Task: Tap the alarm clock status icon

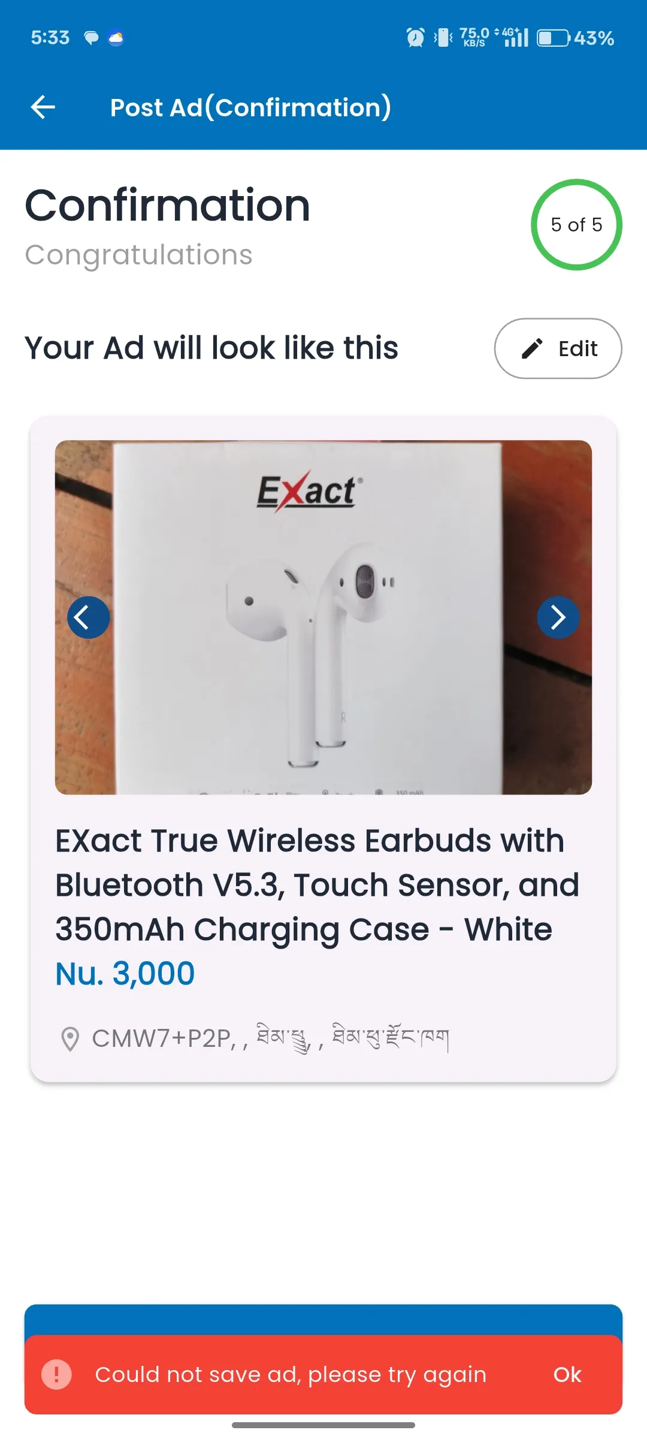Action: click(415, 38)
